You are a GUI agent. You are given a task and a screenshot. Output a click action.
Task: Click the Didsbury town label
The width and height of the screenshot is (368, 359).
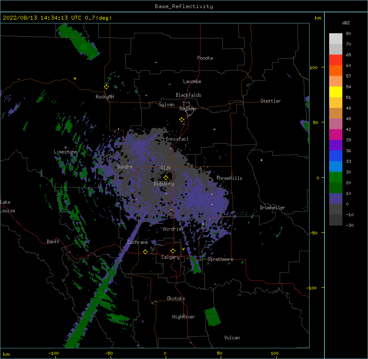[x=164, y=184]
